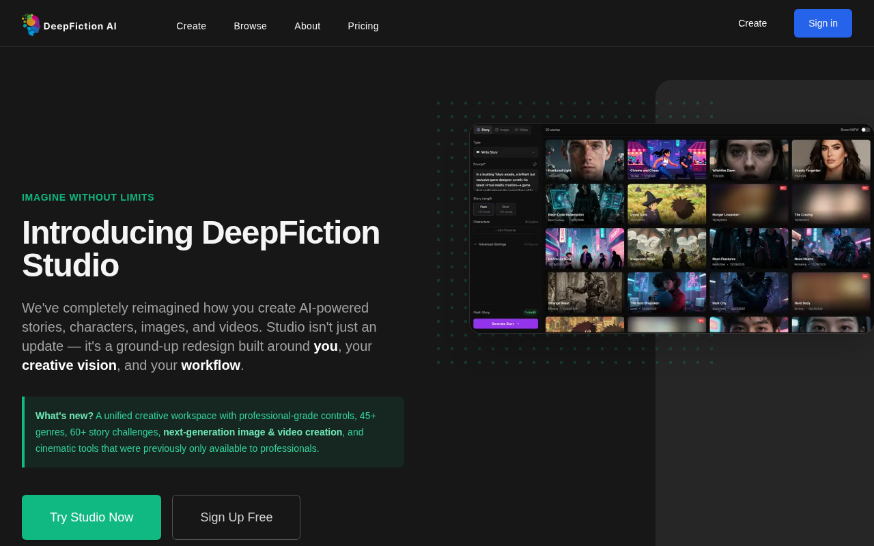Image resolution: width=874 pixels, height=546 pixels.
Task: Click the 18+ badge on The Craving card
Action: 865,188
